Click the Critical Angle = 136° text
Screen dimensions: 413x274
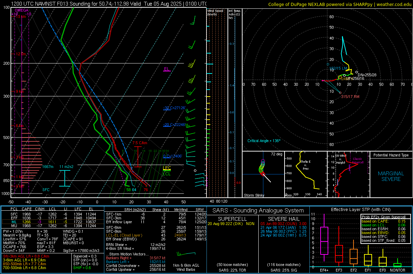(264, 141)
